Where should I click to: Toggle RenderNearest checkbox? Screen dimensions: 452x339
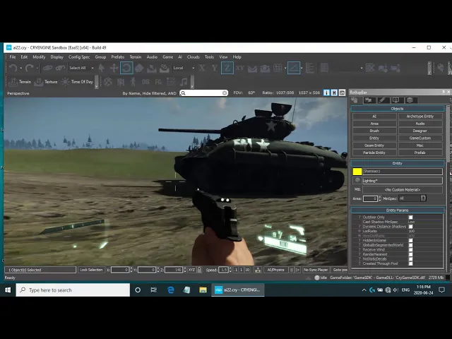(x=410, y=254)
